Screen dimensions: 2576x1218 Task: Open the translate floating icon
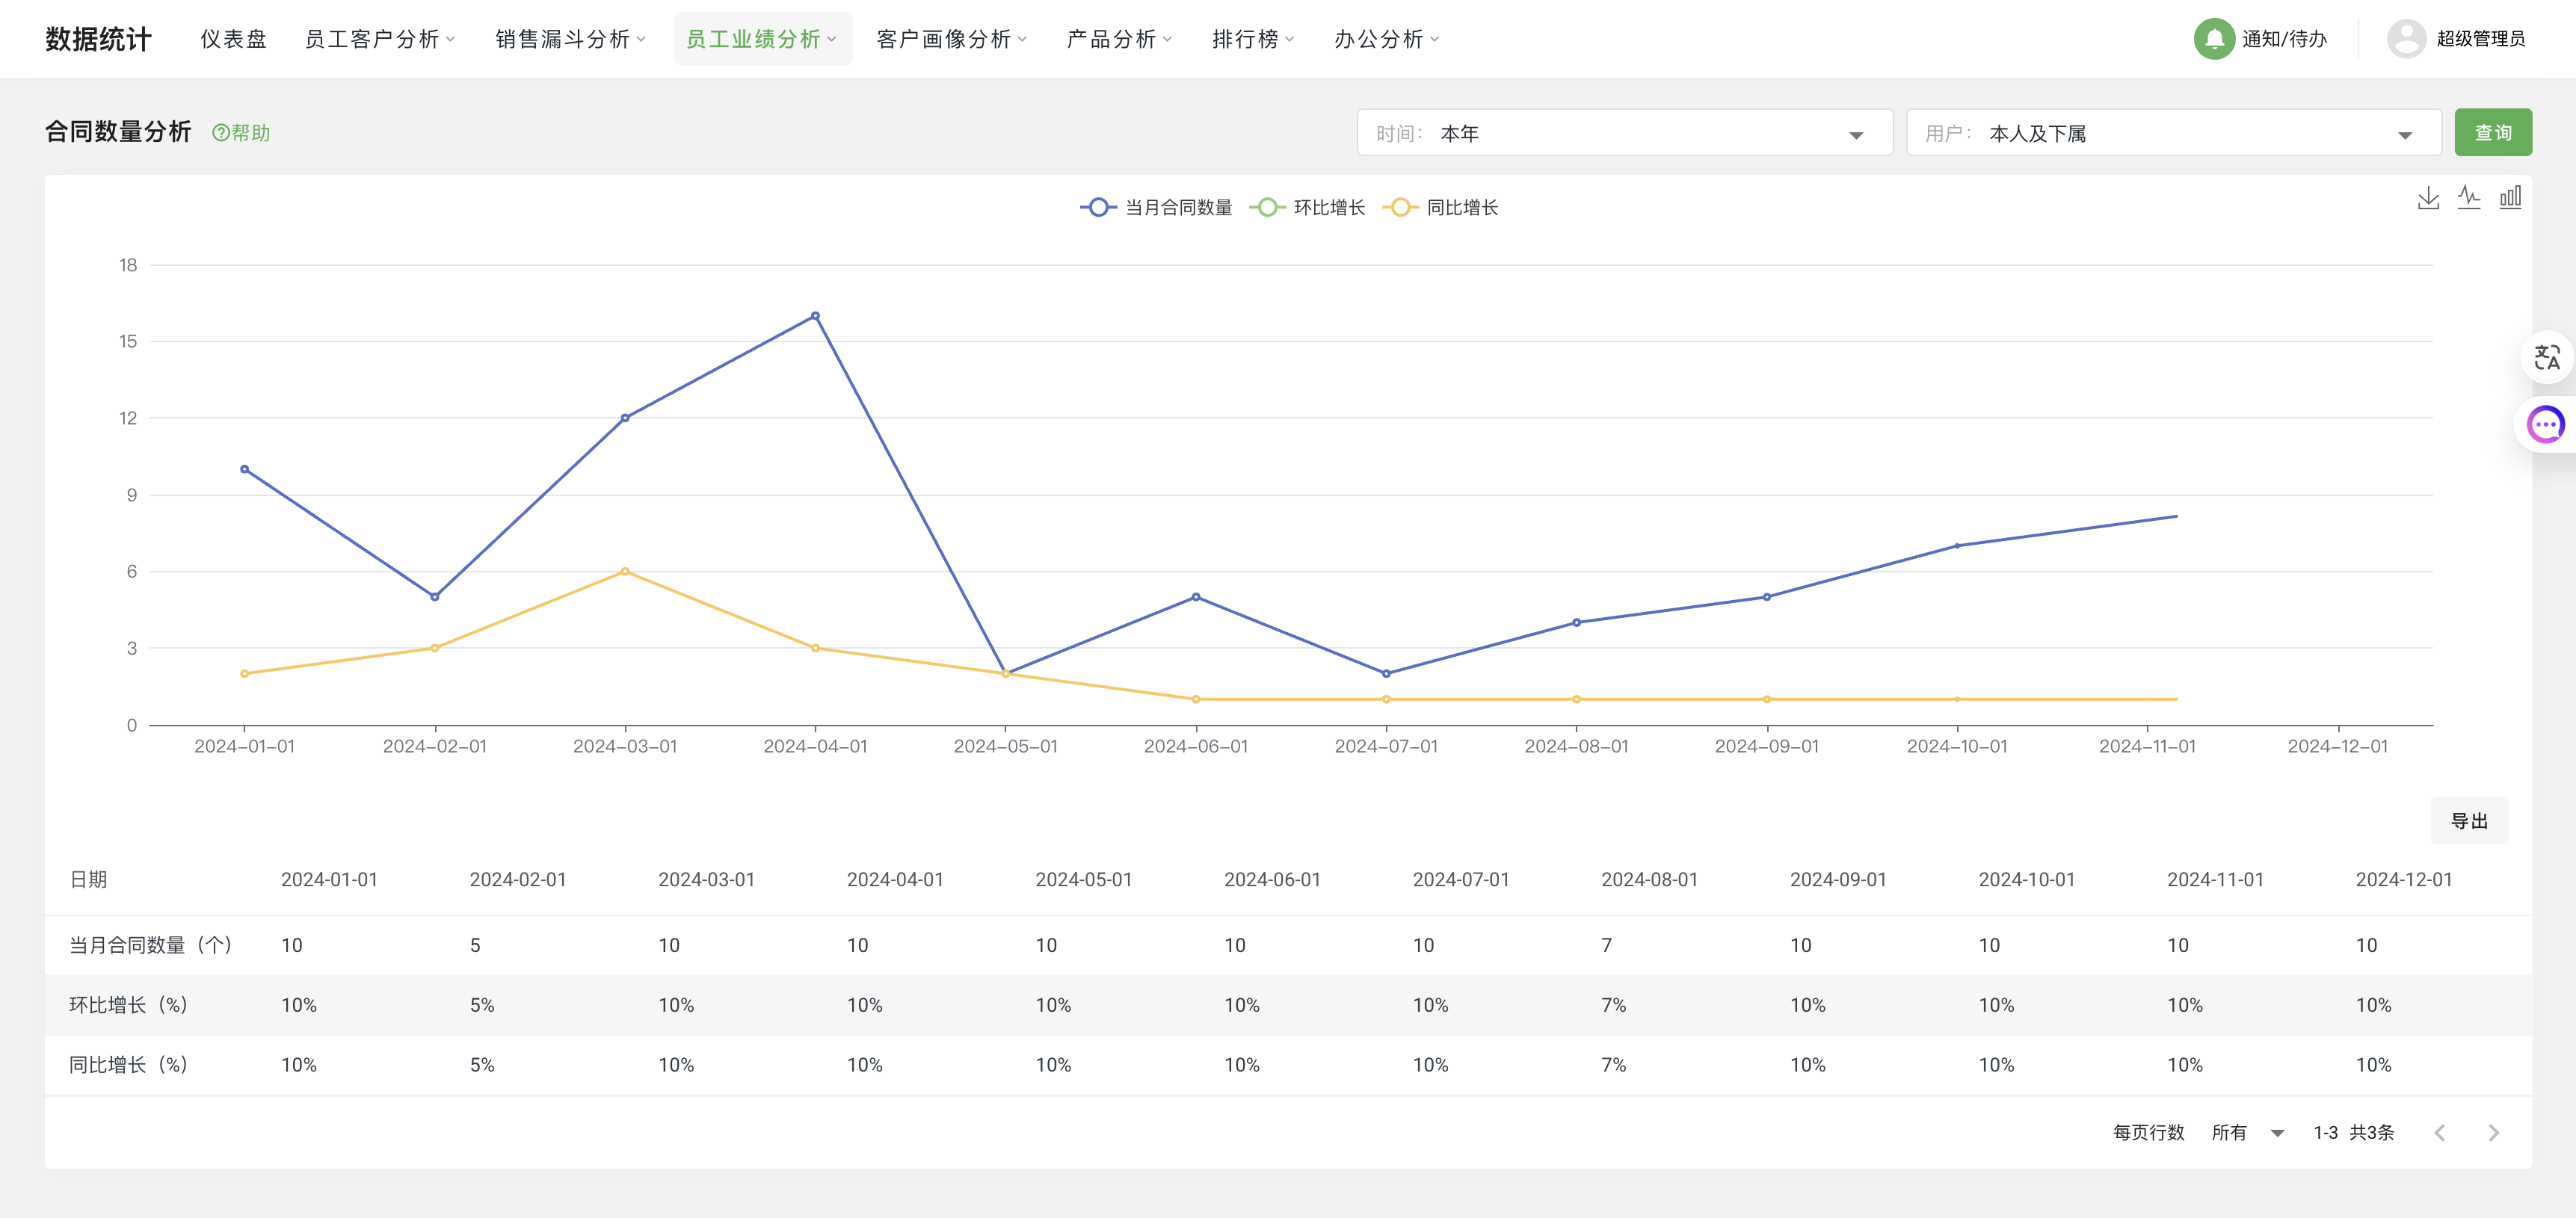[x=2546, y=357]
